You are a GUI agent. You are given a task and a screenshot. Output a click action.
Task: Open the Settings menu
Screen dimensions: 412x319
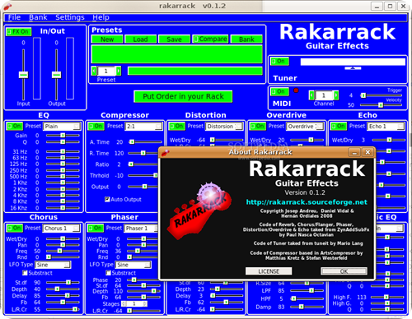(70, 17)
